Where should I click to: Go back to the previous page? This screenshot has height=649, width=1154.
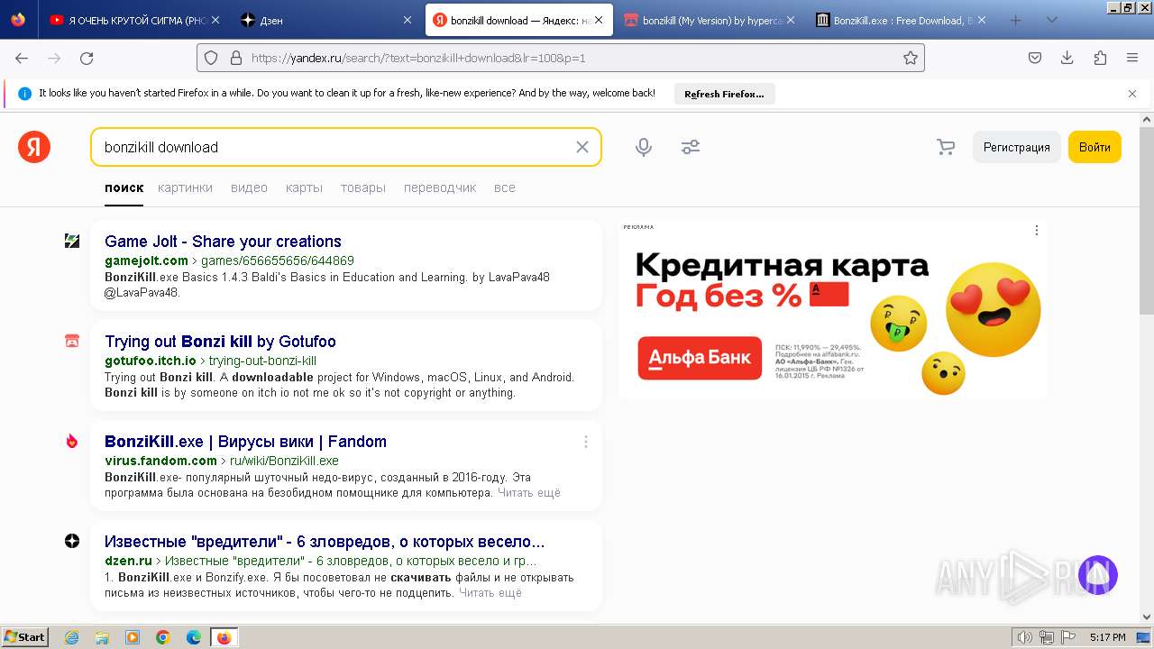click(x=22, y=58)
